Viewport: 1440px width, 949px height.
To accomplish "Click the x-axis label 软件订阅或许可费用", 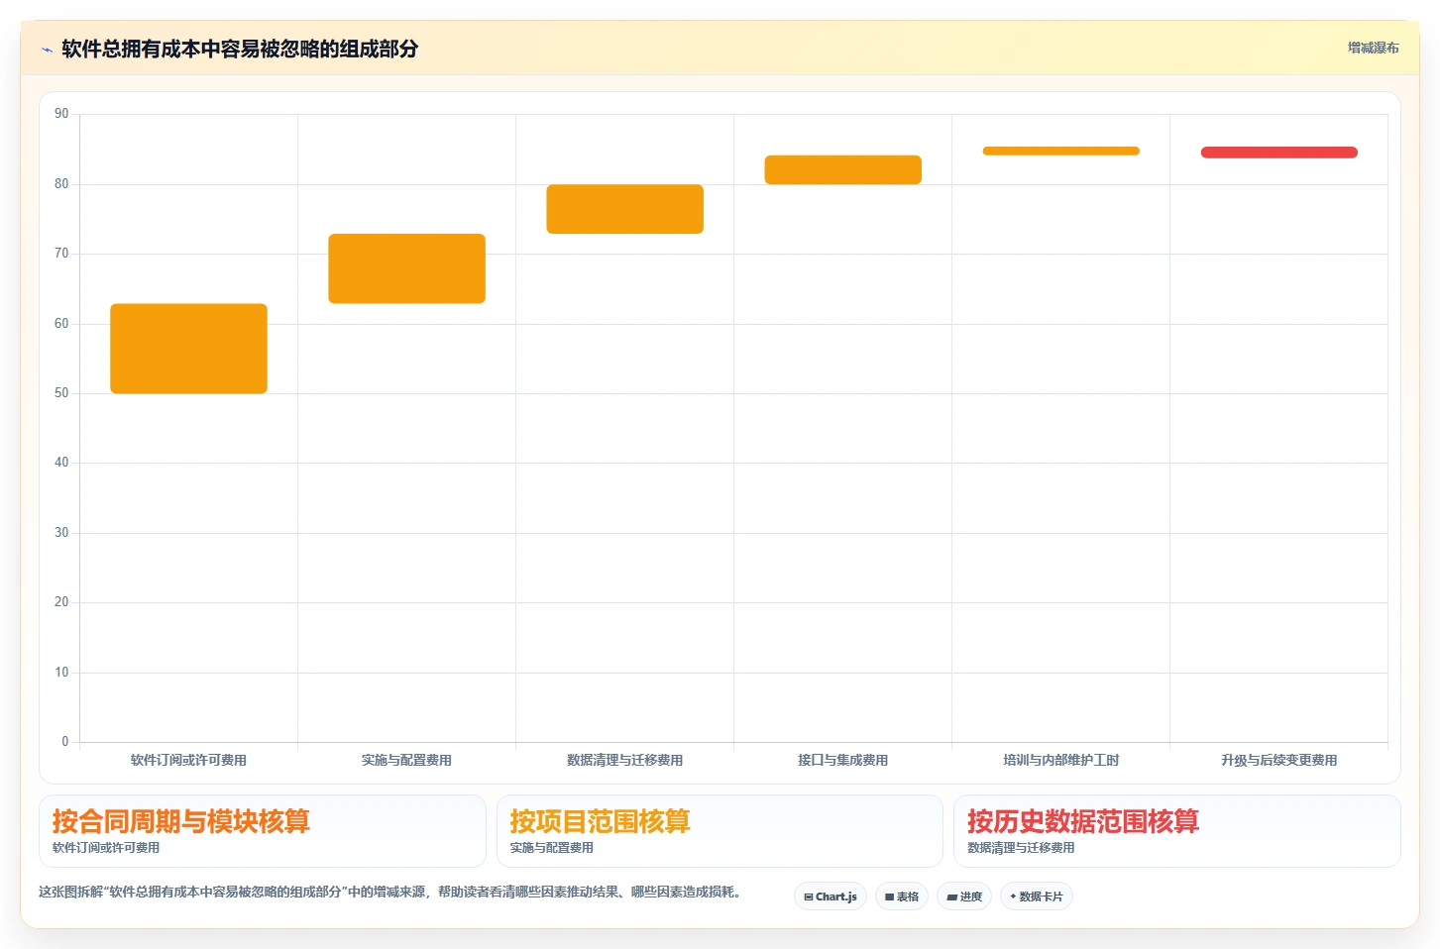I will pyautogui.click(x=188, y=760).
